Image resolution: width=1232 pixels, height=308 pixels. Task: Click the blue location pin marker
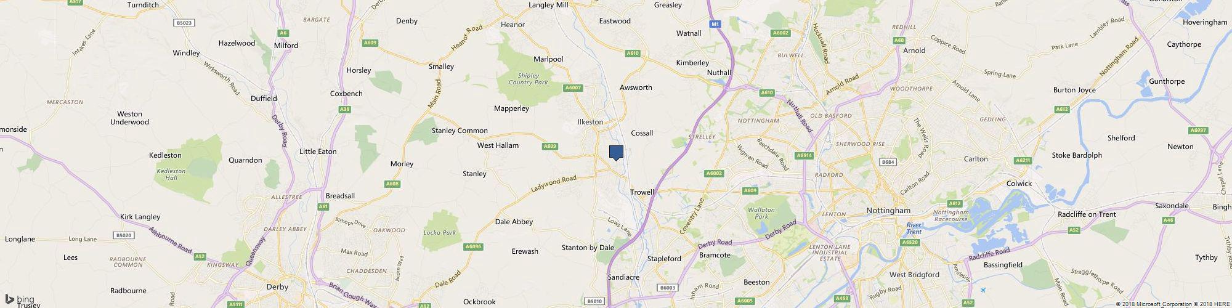click(x=616, y=153)
